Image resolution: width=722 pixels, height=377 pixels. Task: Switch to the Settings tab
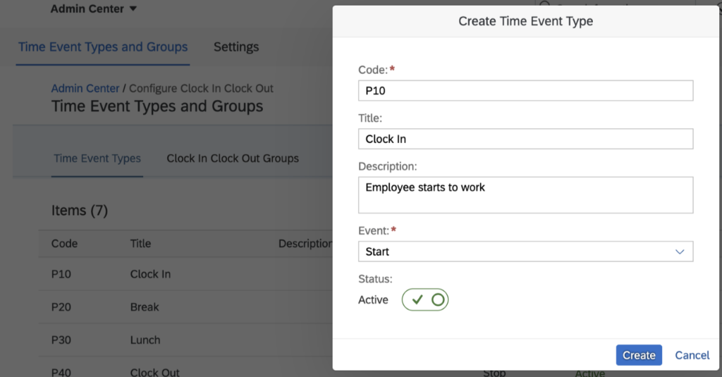(236, 47)
